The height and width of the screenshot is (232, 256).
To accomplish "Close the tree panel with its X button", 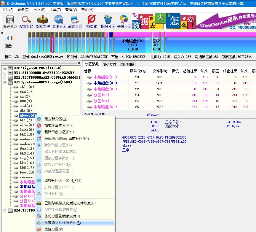I will click(x=79, y=63).
